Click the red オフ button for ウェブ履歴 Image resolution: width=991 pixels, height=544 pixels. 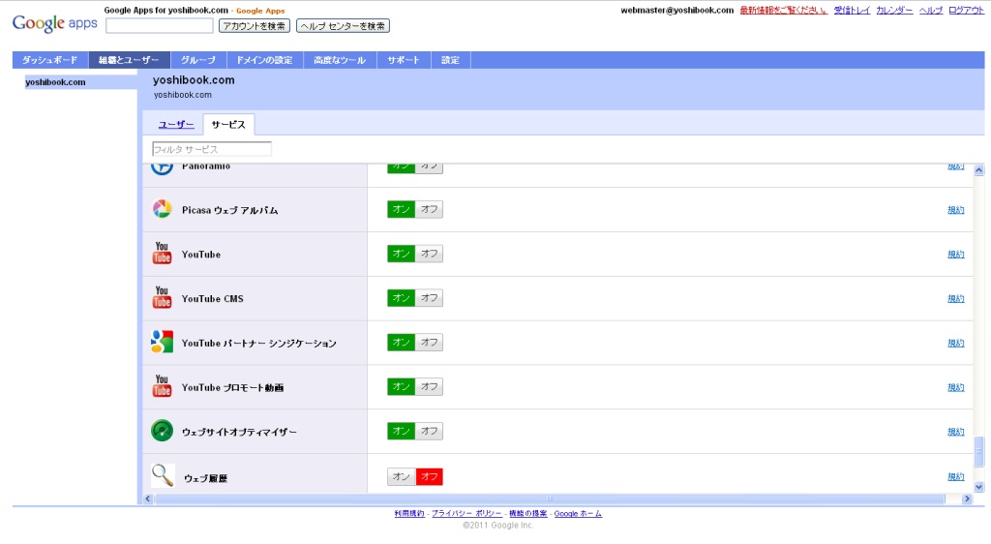429,476
